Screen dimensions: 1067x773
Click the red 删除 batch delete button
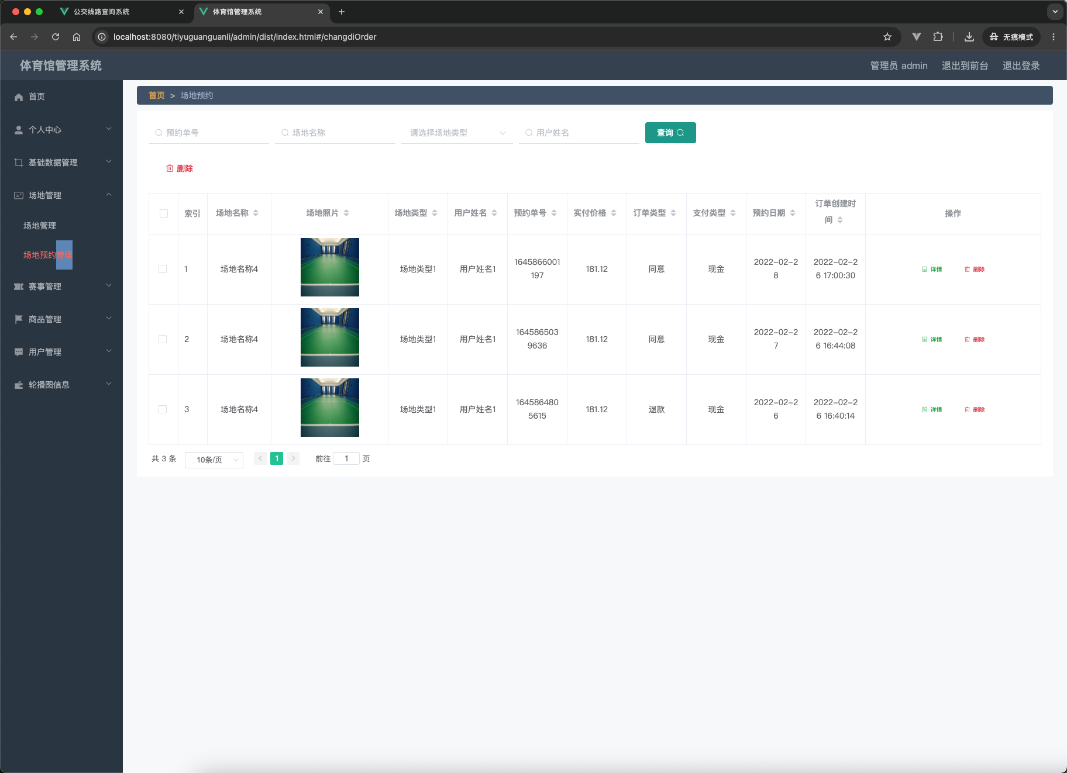coord(180,168)
